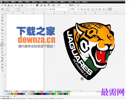
Task: Click the Undo arrow icon
Action: [26, 5]
